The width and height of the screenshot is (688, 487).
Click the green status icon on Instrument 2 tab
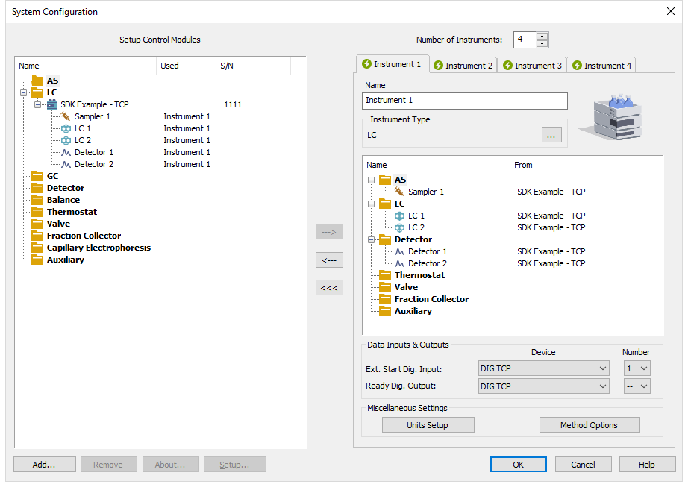click(x=440, y=65)
